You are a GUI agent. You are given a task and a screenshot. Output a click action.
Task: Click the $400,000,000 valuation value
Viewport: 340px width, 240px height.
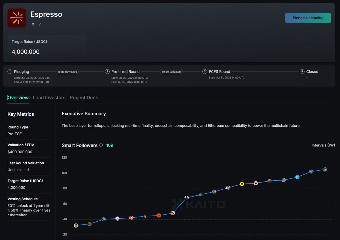(x=20, y=152)
